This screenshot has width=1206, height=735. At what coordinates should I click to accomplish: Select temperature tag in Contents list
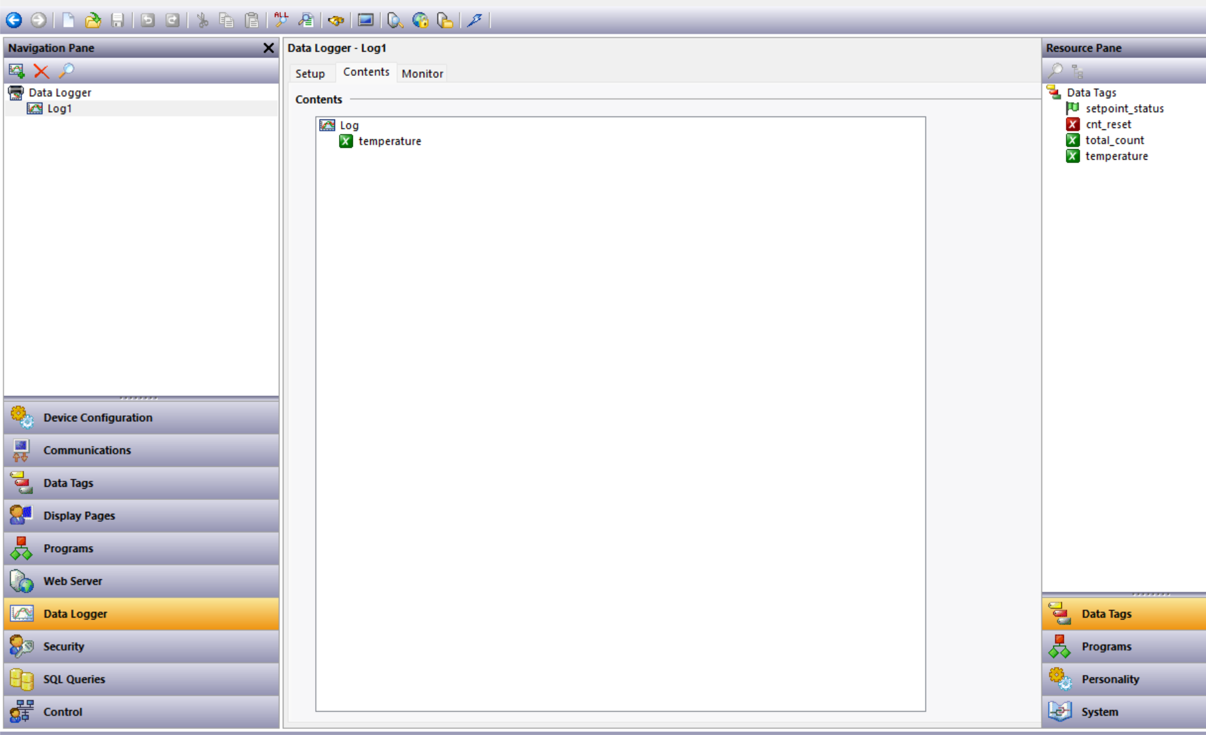[x=389, y=141]
